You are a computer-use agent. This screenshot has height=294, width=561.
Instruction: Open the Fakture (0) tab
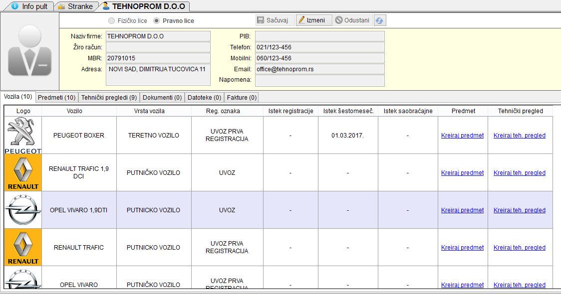[242, 98]
